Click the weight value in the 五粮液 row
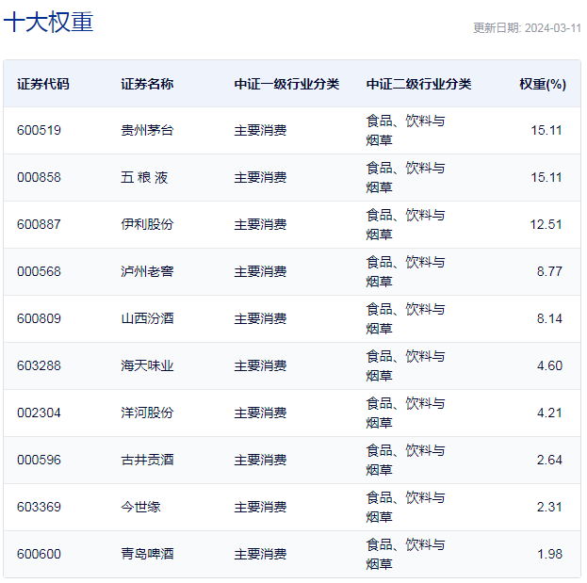 [x=546, y=177]
